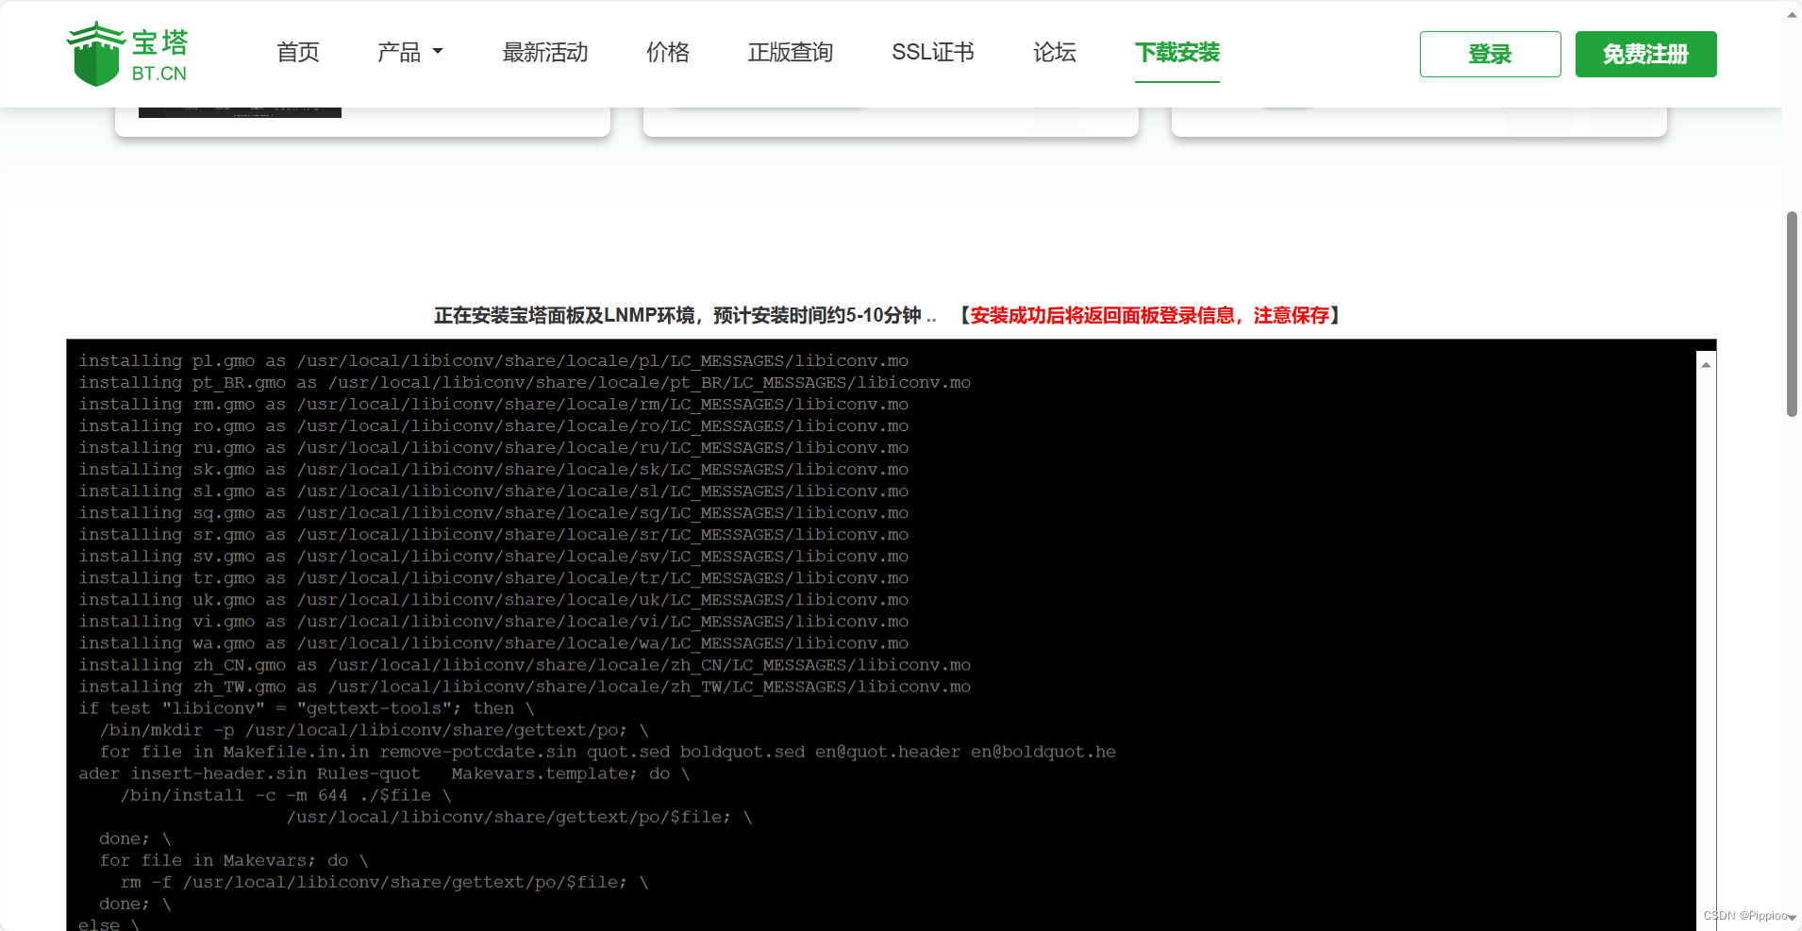Select the 下载安装 tab
1802x931 pixels.
click(1177, 53)
